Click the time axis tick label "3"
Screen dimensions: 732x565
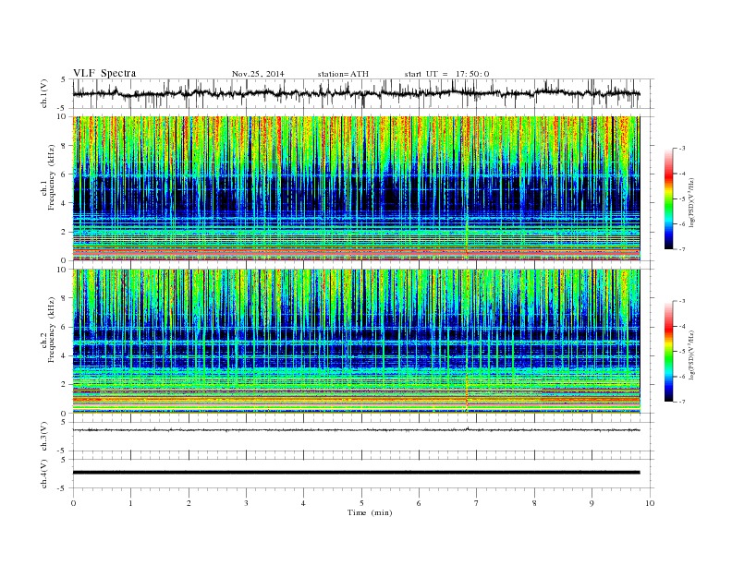click(x=246, y=503)
